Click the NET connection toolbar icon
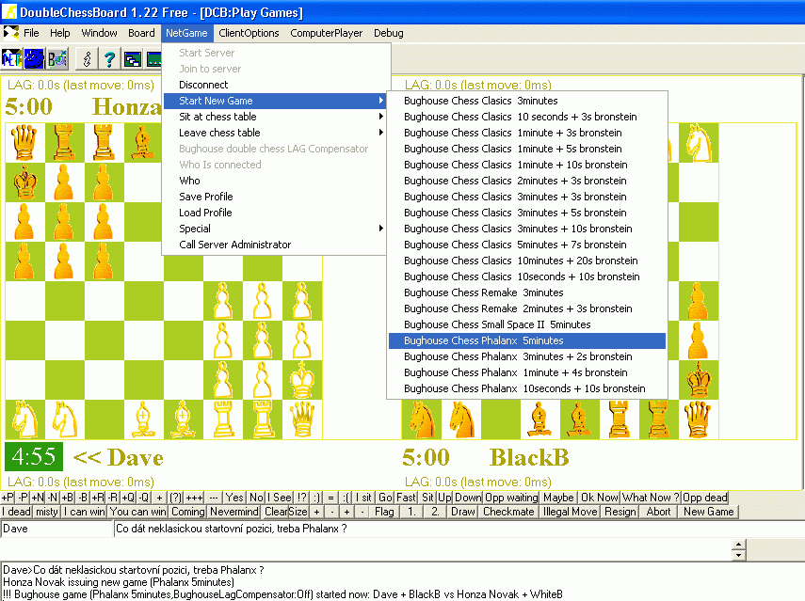The height and width of the screenshot is (601, 805). tap(11, 58)
